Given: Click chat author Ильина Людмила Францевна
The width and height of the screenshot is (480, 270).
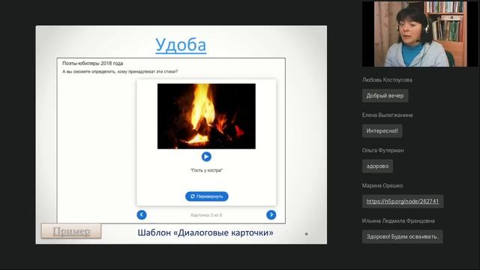Looking at the screenshot, I should tap(398, 220).
